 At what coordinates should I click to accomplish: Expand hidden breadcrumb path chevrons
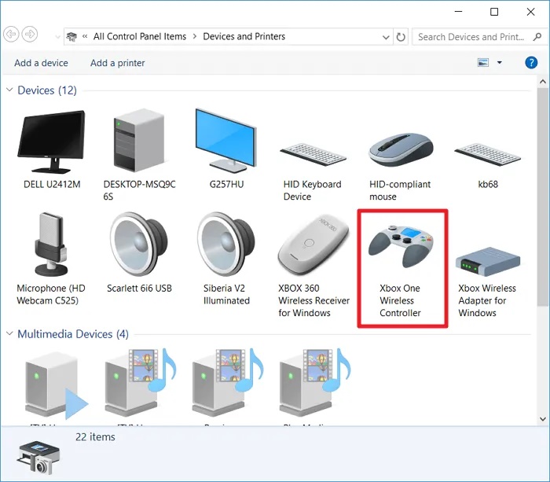pos(85,36)
